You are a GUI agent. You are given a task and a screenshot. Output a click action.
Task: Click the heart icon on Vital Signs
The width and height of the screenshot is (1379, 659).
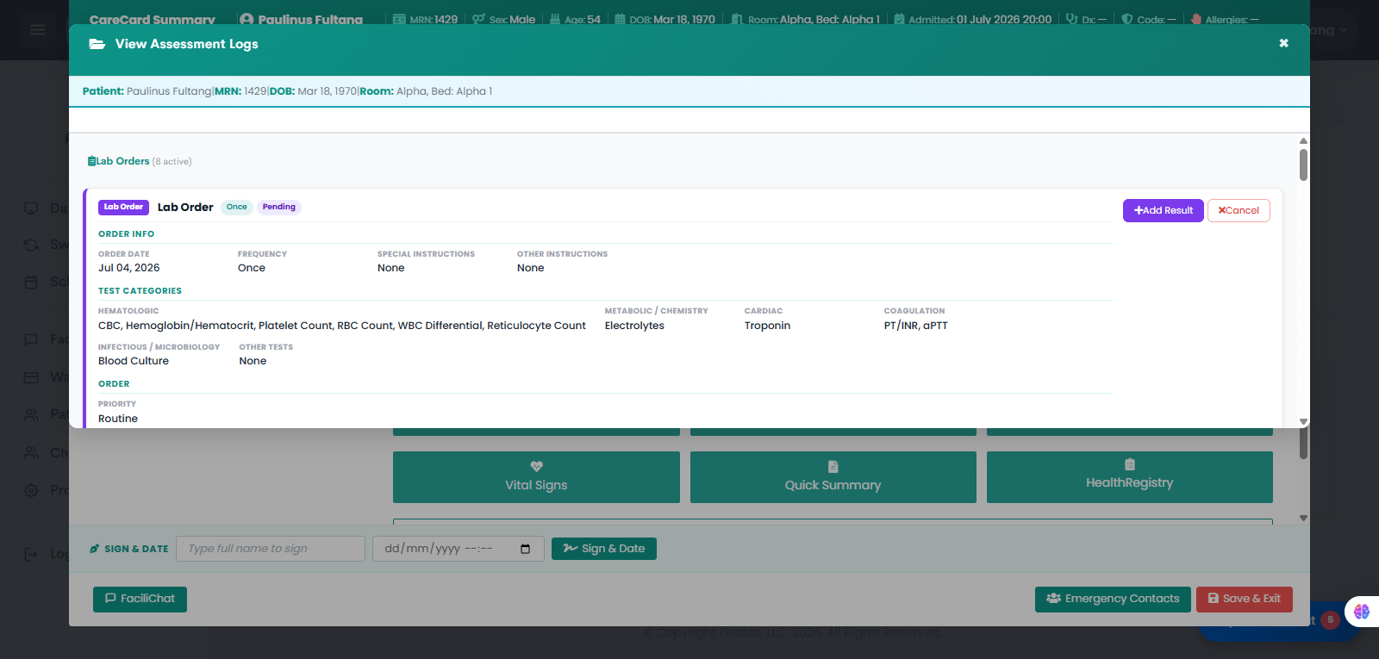click(x=536, y=466)
